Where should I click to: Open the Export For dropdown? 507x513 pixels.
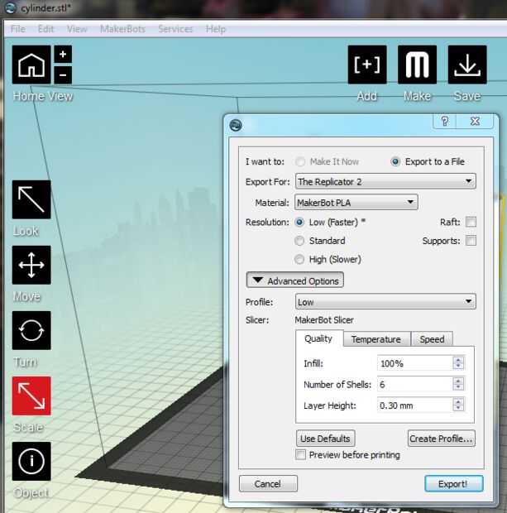(385, 181)
